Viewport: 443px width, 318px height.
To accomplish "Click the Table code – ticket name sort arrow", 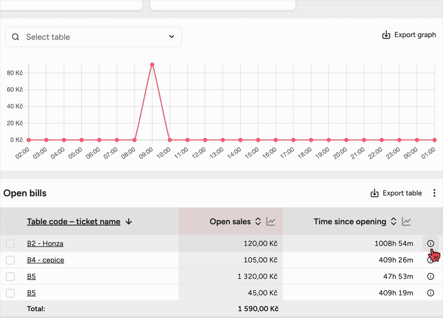I will pyautogui.click(x=129, y=222).
